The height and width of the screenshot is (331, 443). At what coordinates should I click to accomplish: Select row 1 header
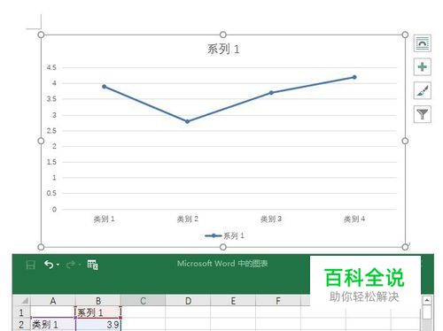point(21,312)
